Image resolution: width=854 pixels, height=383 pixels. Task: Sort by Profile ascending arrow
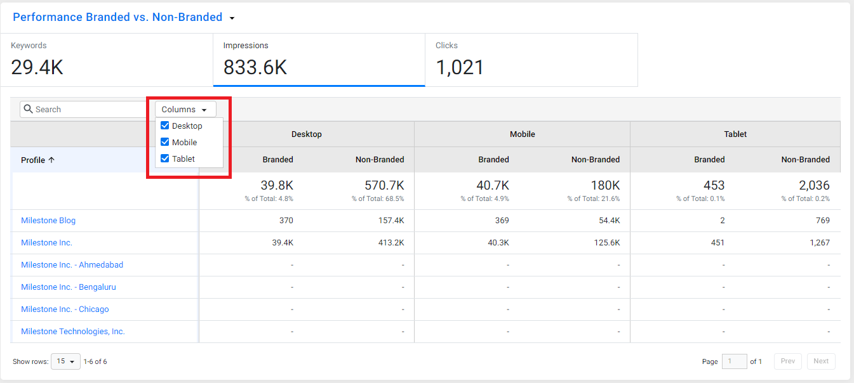click(51, 160)
